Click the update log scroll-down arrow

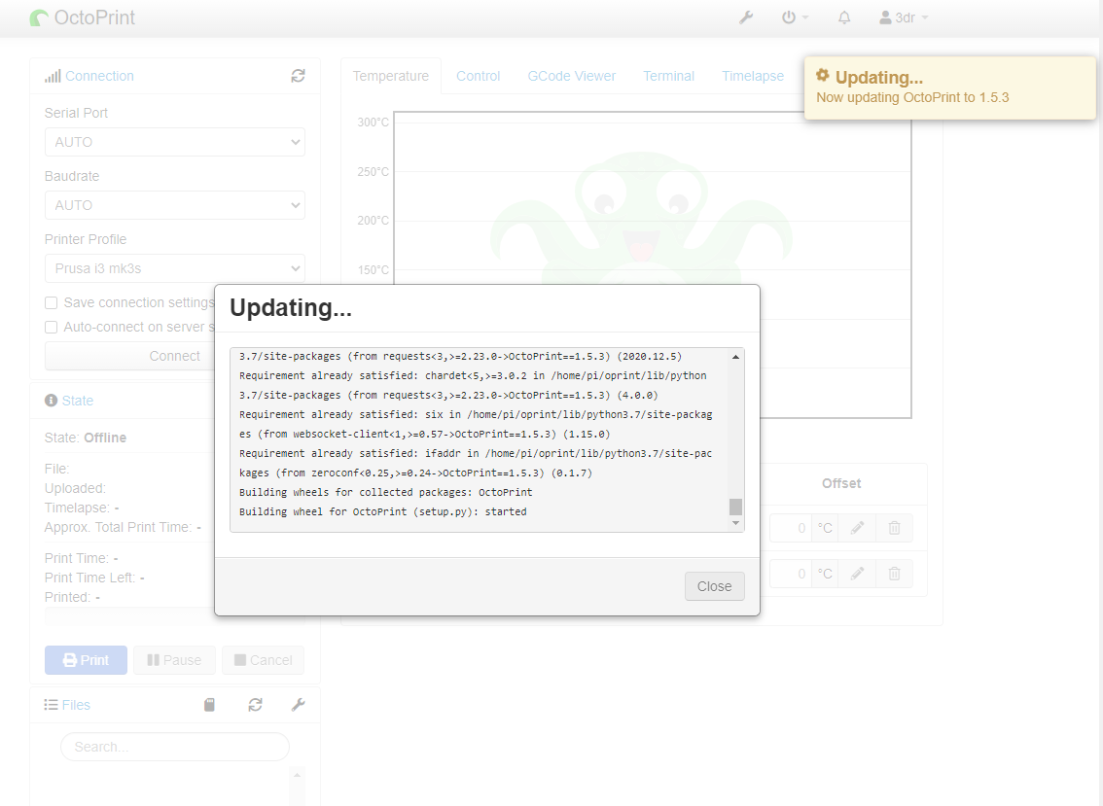(735, 522)
